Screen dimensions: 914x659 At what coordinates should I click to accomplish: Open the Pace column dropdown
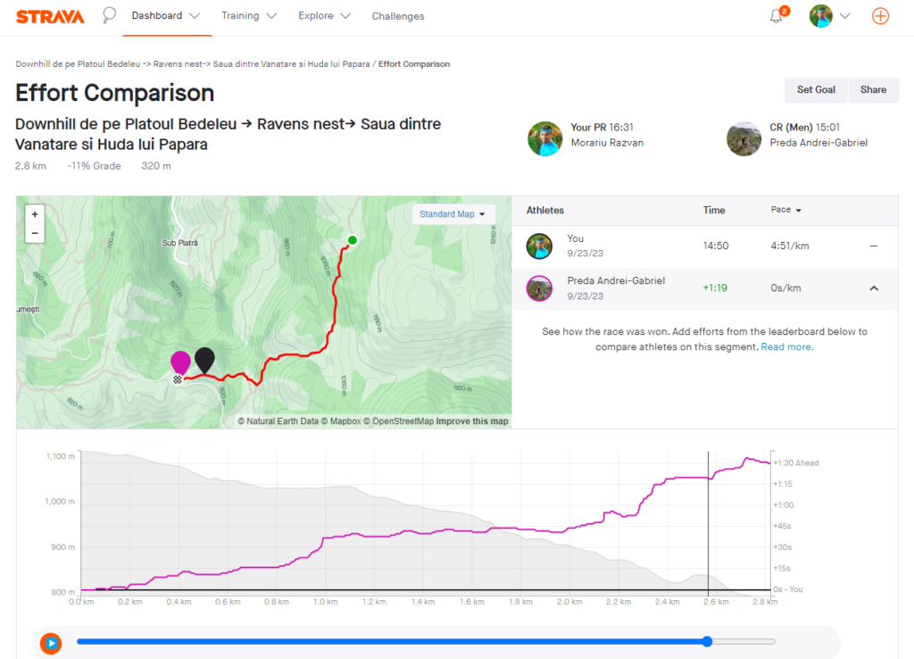pos(785,210)
